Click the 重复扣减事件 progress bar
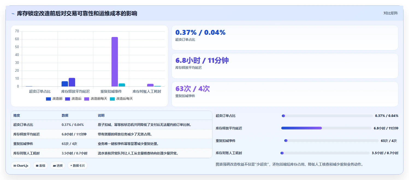The image size is (409, 180). 331,141
